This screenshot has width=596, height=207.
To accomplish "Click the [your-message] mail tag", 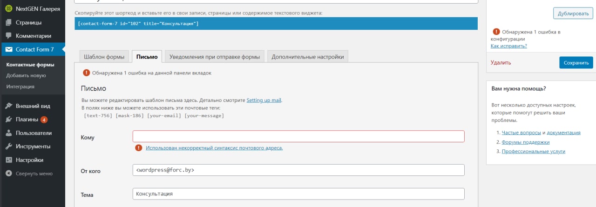I will click(204, 115).
